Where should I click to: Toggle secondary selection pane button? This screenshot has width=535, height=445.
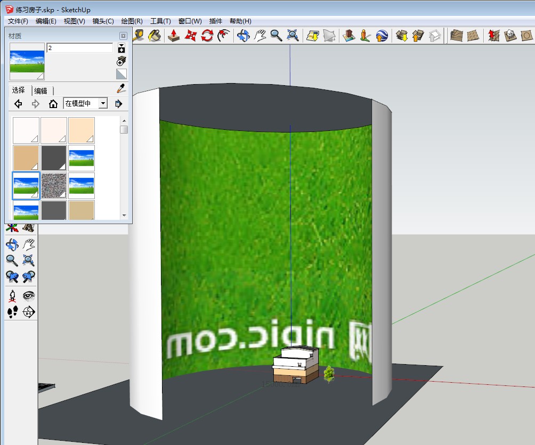[x=121, y=48]
